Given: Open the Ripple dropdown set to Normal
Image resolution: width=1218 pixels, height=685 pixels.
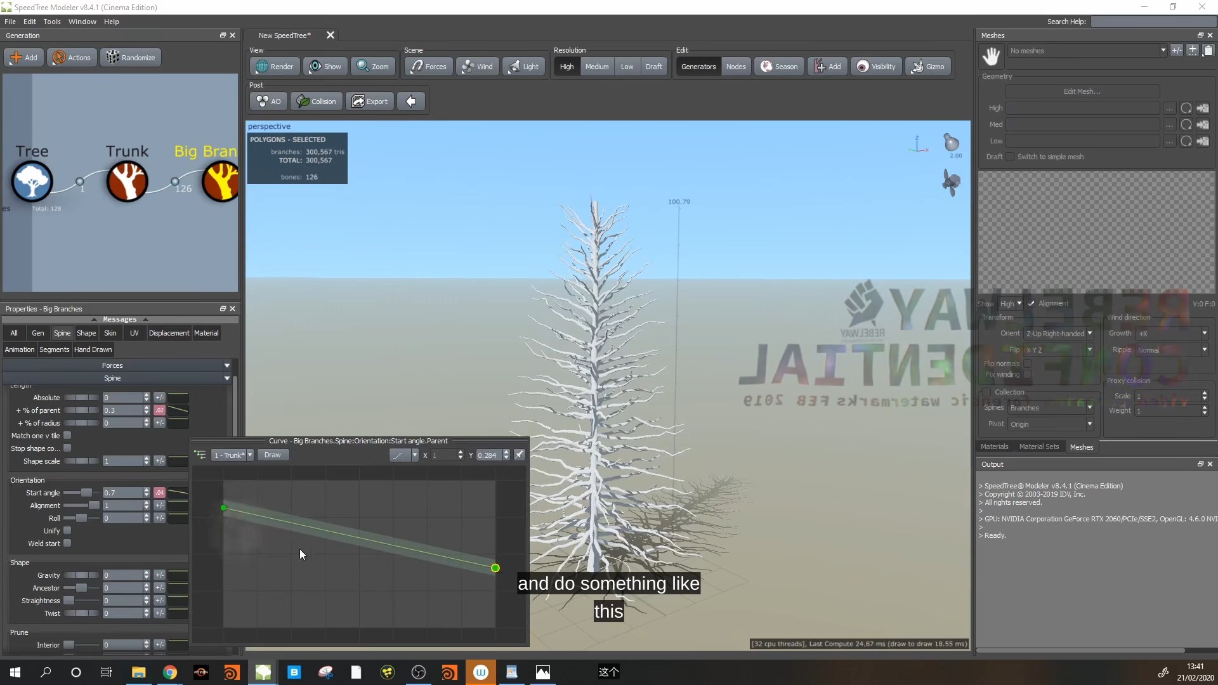Looking at the screenshot, I should click(x=1170, y=349).
